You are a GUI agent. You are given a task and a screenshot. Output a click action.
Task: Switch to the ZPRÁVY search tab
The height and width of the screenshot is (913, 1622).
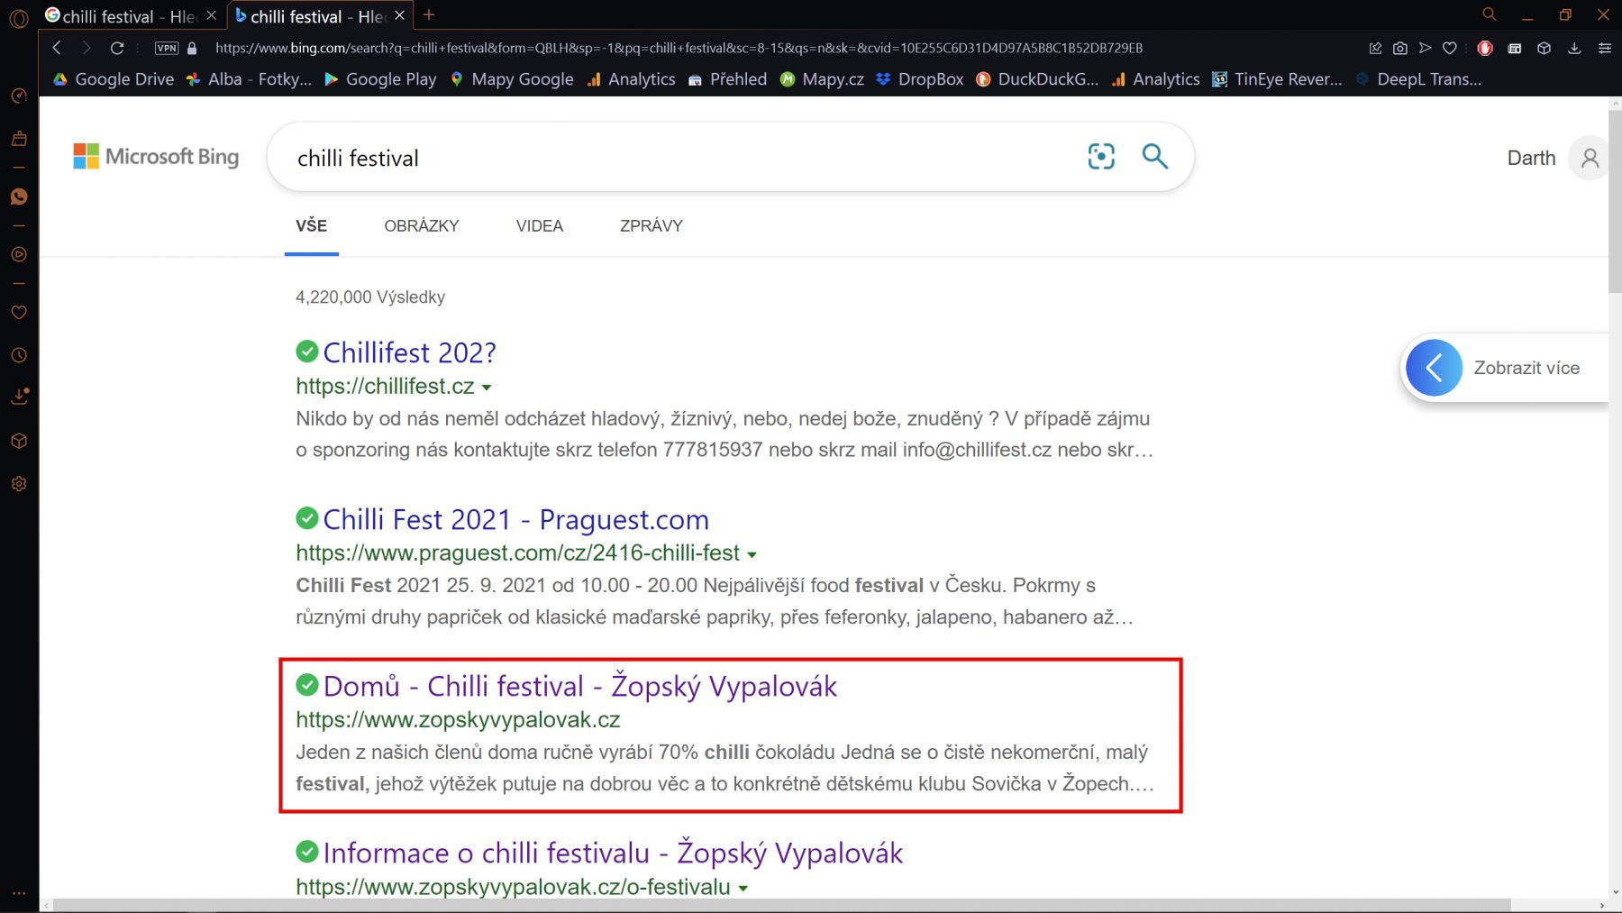651,226
